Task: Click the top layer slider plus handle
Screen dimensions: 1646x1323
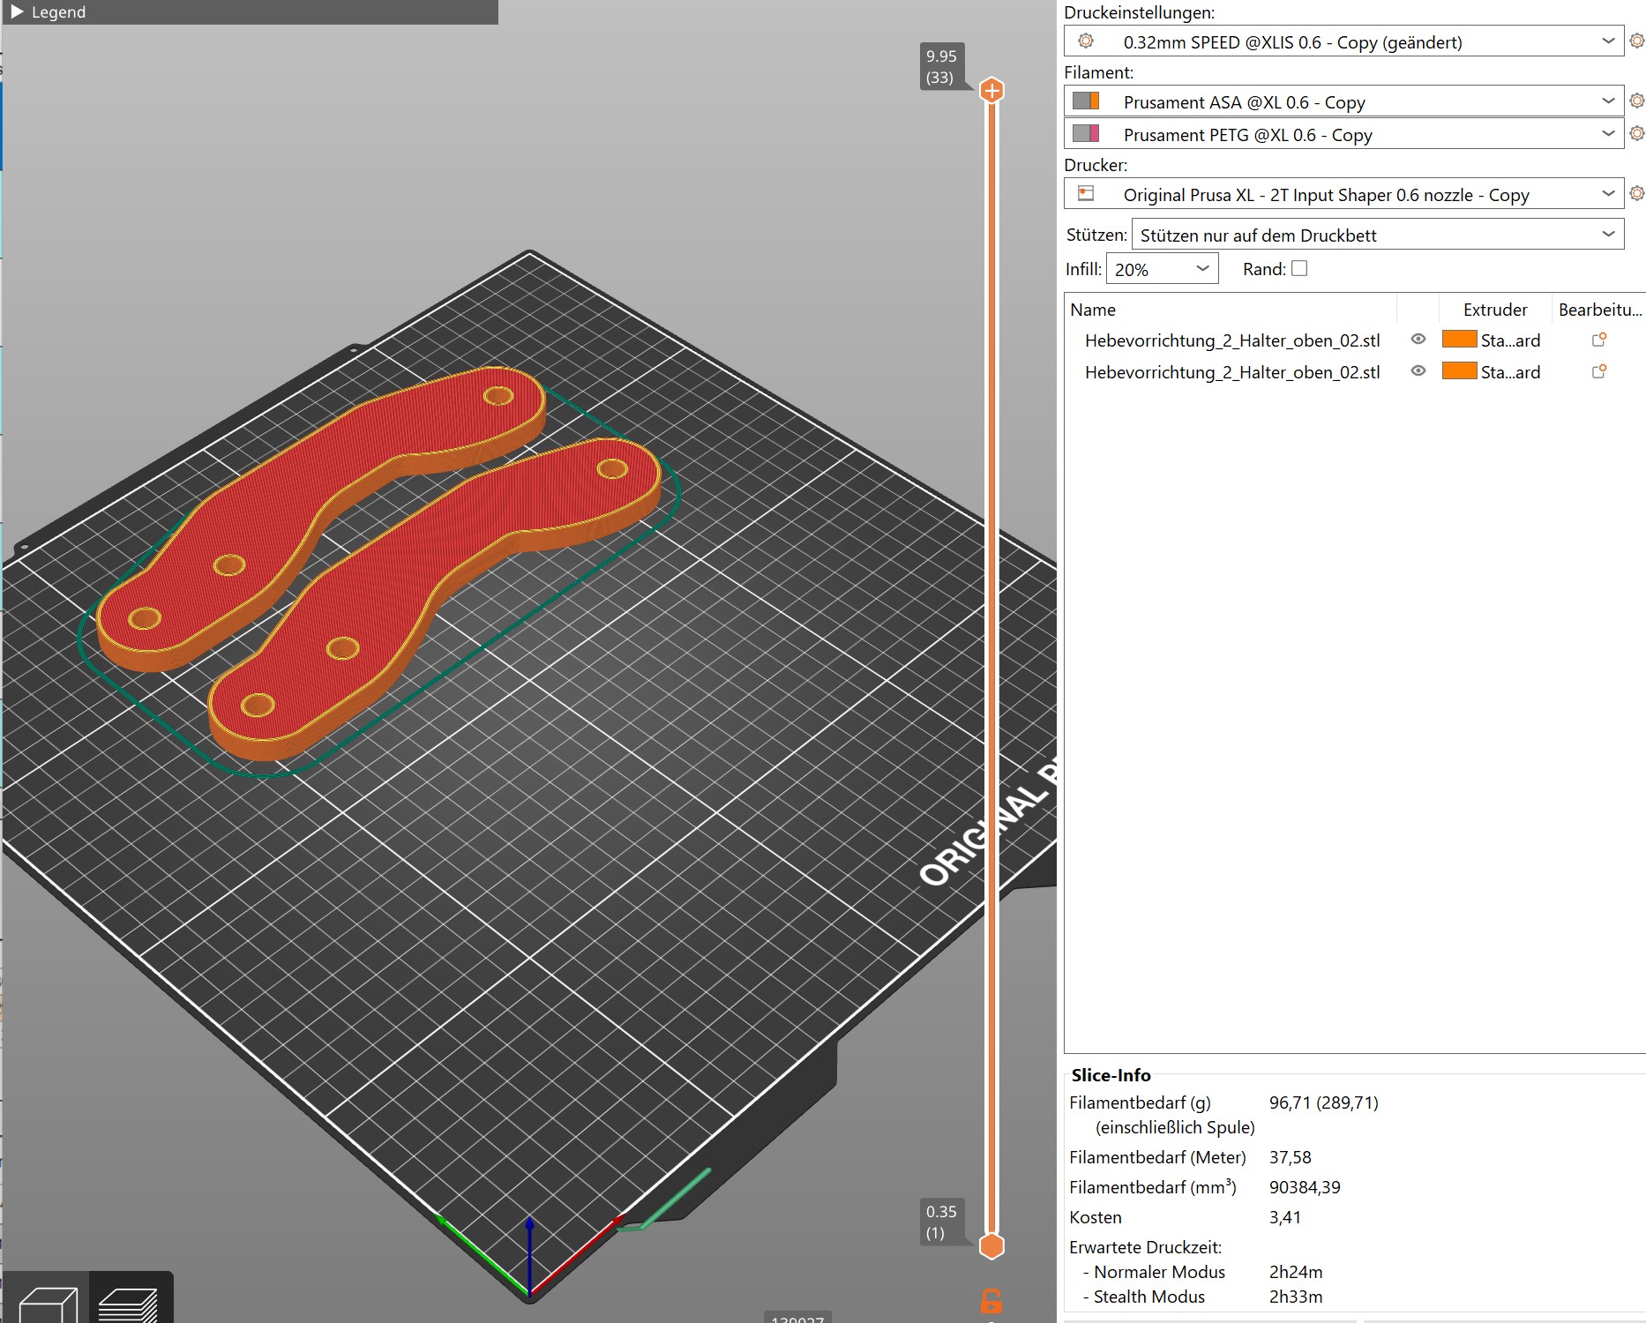Action: point(992,90)
